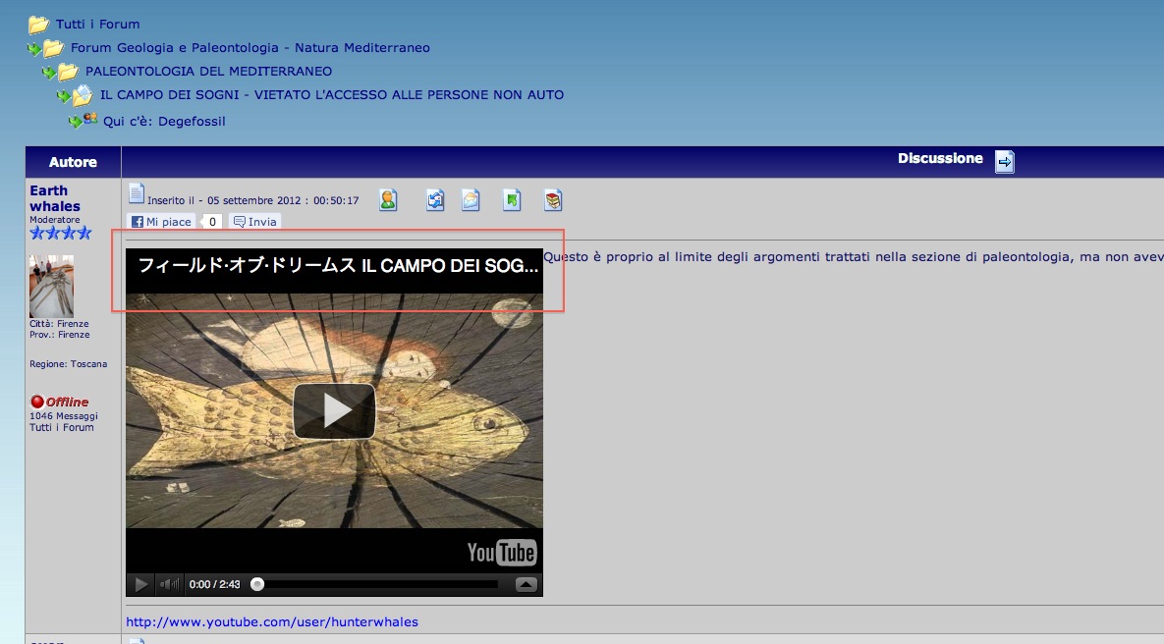Screen dimensions: 1164x644
Task: Expand player options with up-arrow button
Action: click(526, 585)
